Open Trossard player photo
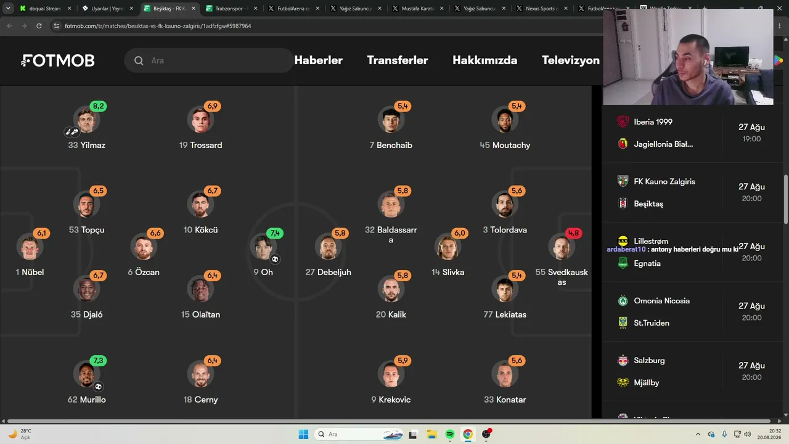Screen dimensions: 789x444 pyautogui.click(x=200, y=120)
